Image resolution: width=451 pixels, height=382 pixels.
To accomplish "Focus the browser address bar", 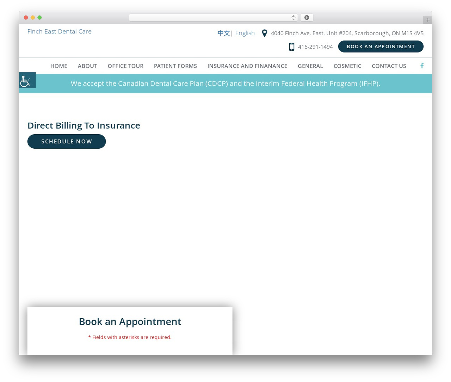I will click(214, 18).
